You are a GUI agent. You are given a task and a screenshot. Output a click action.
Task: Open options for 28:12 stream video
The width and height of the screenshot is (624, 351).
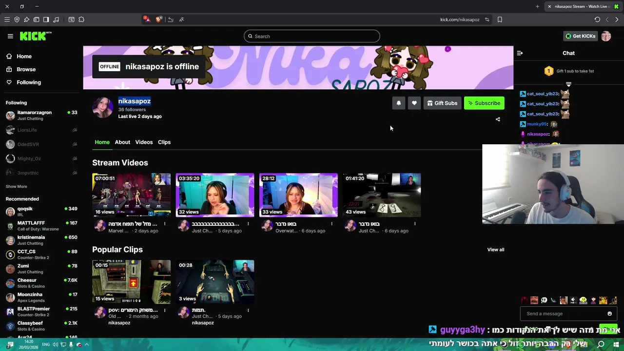point(331,224)
